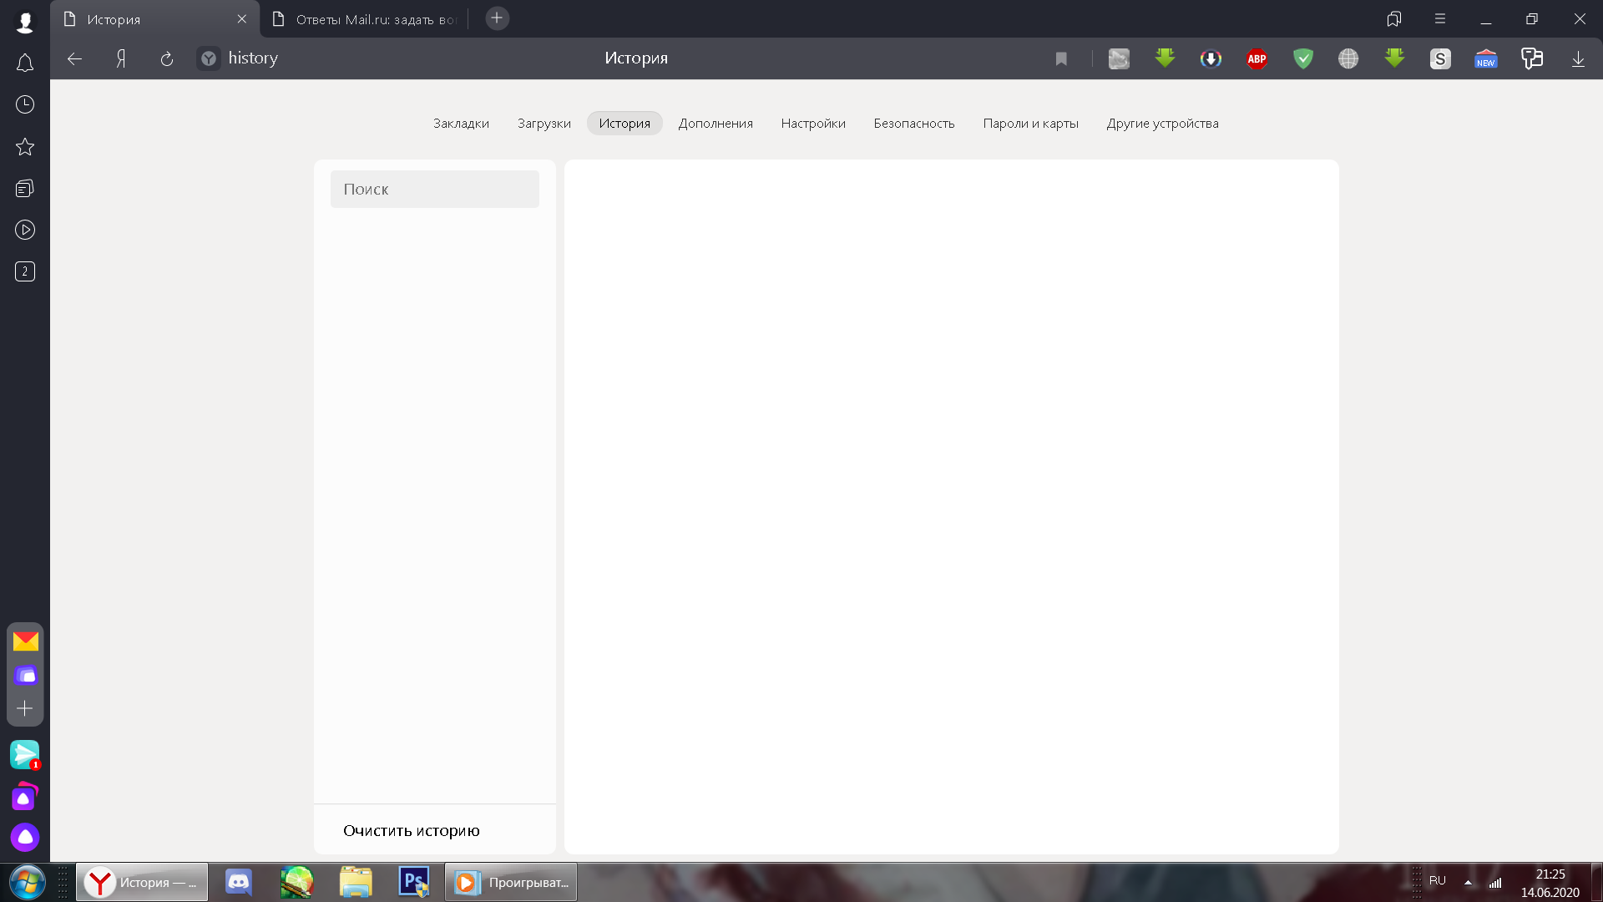This screenshot has width=1603, height=902.
Task: Open Windows Start menu
Action: (x=27, y=882)
